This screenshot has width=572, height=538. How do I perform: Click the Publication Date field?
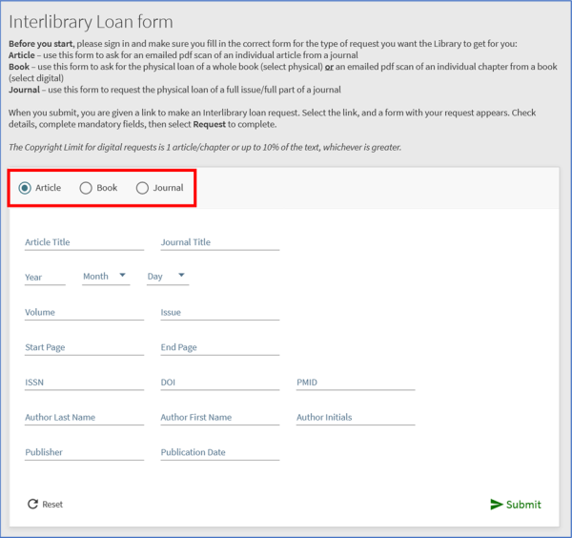tap(219, 453)
